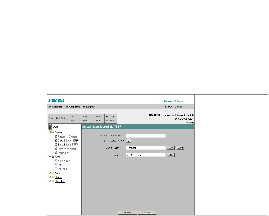Click page icon beside Save & Load TFTP
This screenshot has width=269, height=216.
pos(56,145)
